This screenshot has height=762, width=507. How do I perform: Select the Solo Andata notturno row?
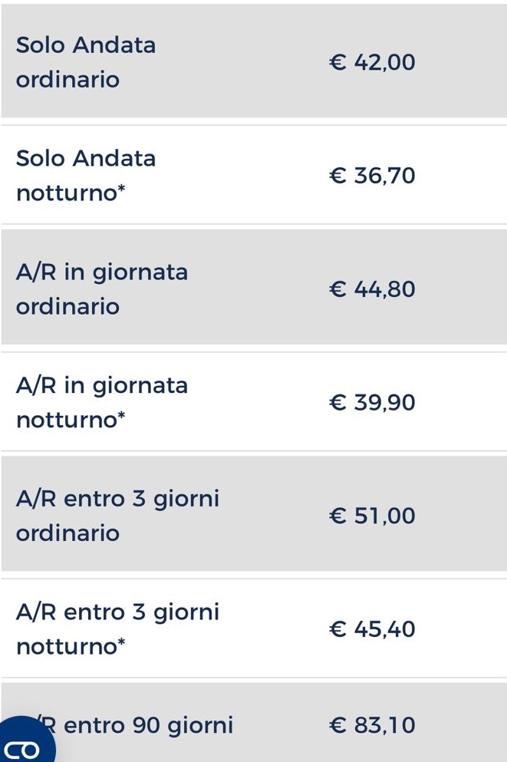[253, 175]
